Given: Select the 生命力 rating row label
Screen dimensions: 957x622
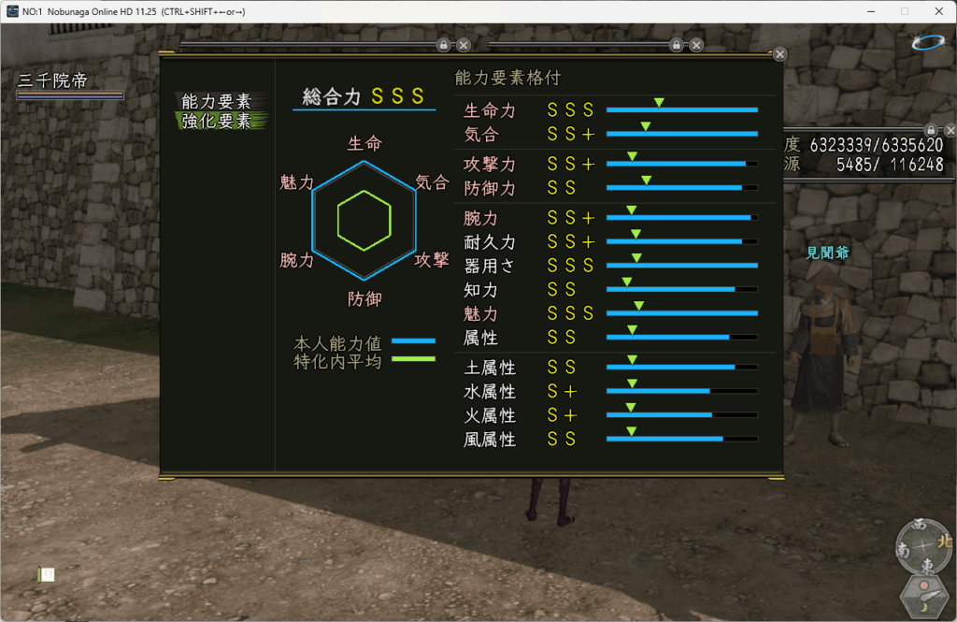Looking at the screenshot, I should click(x=490, y=110).
